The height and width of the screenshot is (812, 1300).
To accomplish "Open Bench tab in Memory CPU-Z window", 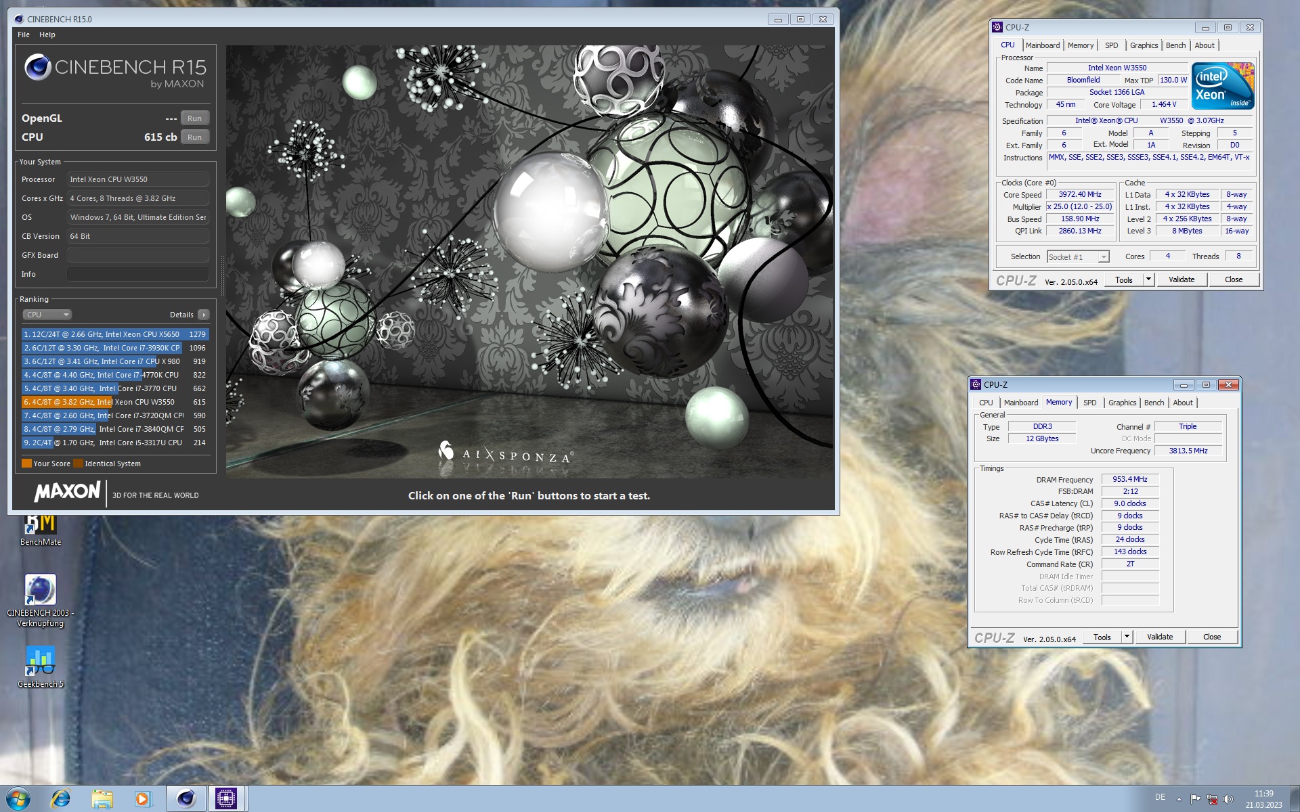I will click(x=1154, y=403).
